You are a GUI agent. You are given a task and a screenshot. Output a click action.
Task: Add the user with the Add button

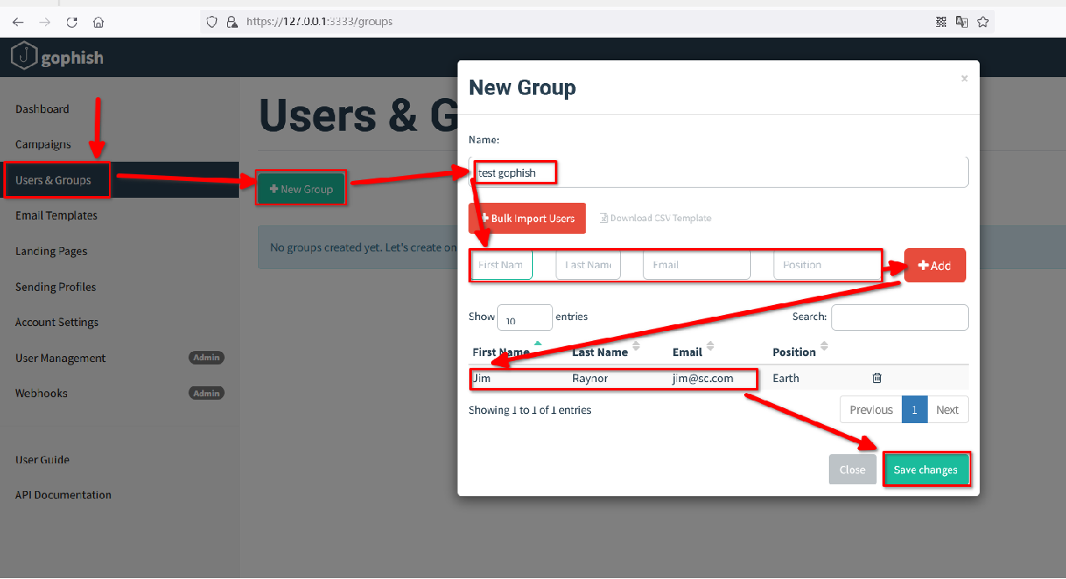tap(934, 266)
